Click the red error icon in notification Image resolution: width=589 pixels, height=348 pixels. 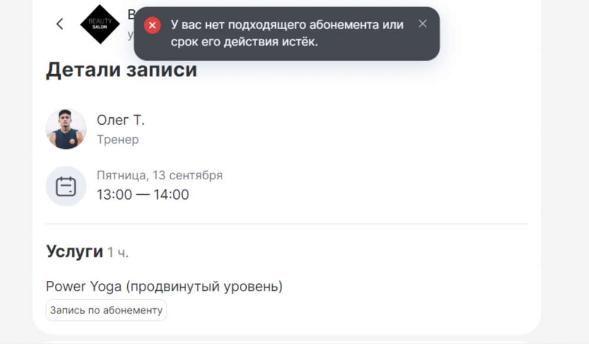tap(153, 25)
